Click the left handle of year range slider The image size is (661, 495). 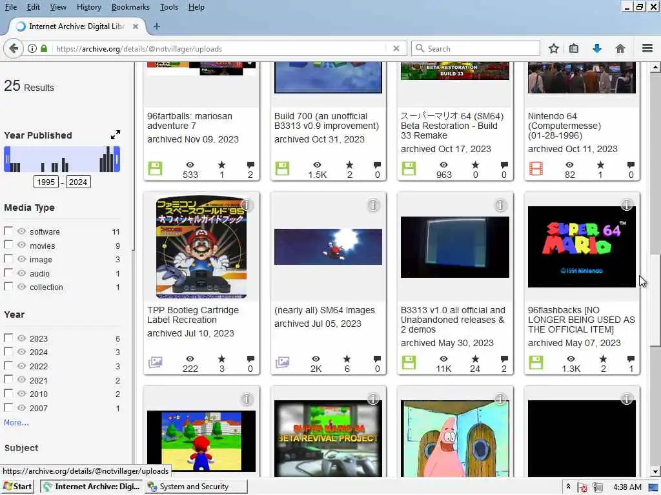point(6,159)
